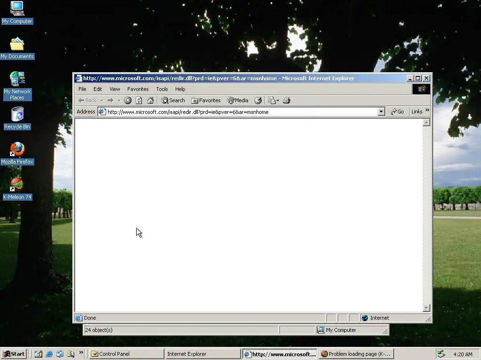Click the magnifier folder Quick Launch icon
The height and width of the screenshot is (360, 481).
point(71,354)
